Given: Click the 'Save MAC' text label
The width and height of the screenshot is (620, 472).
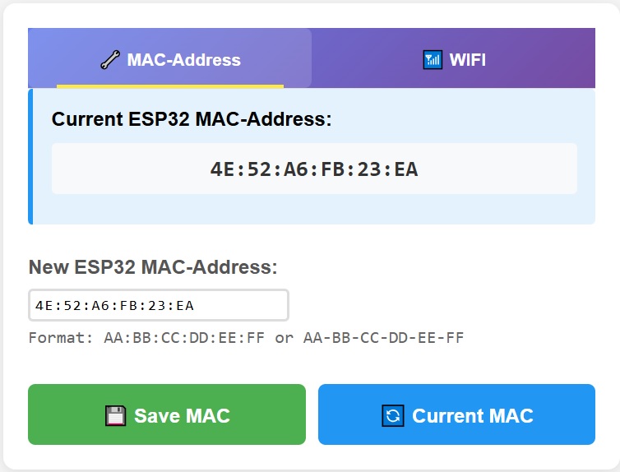Looking at the screenshot, I should coord(182,415).
